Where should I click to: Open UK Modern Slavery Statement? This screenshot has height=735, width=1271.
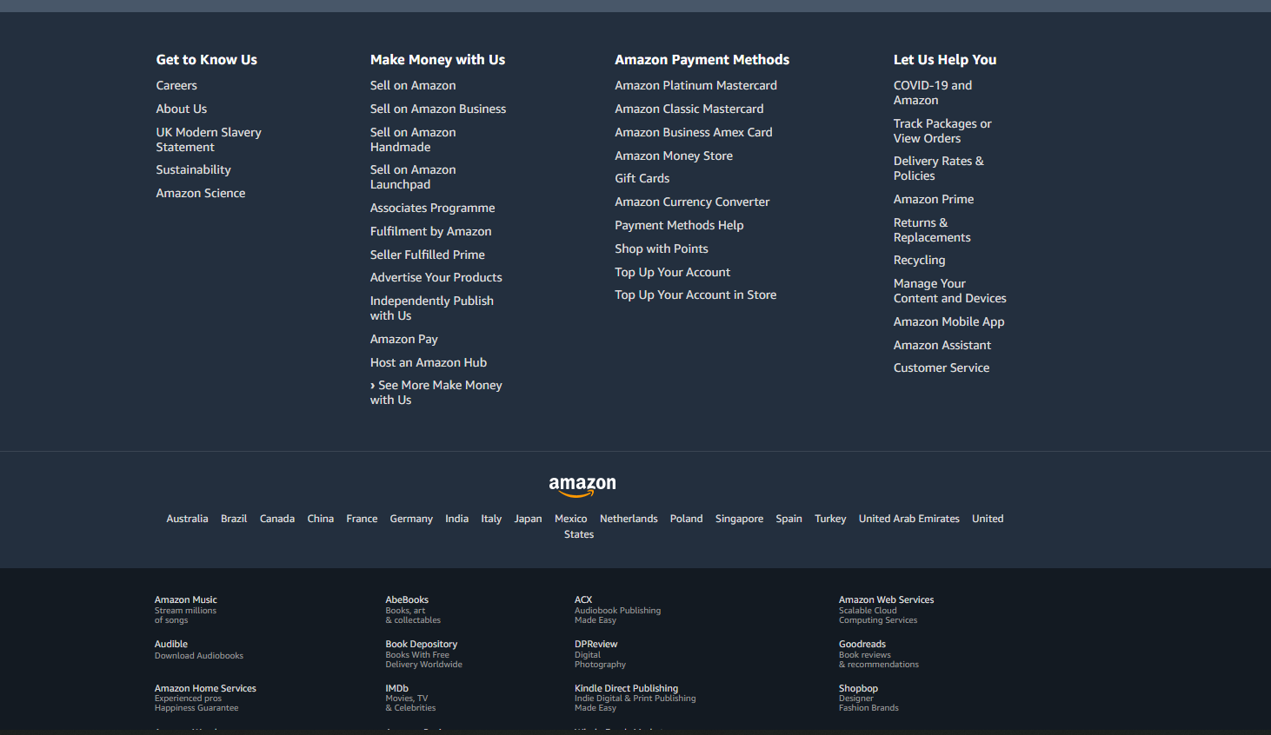point(209,140)
